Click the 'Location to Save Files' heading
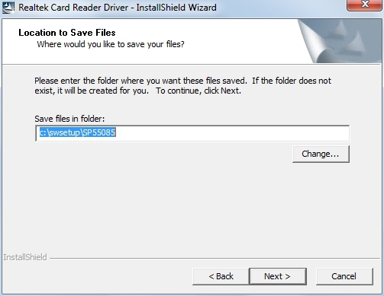Image resolution: width=384 pixels, height=296 pixels. tap(67, 33)
